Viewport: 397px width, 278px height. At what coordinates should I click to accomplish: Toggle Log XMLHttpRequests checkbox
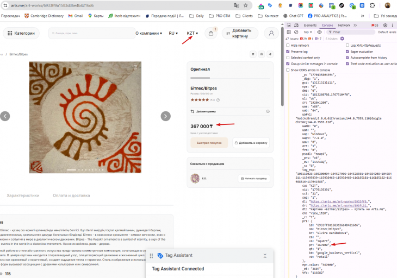(348, 45)
